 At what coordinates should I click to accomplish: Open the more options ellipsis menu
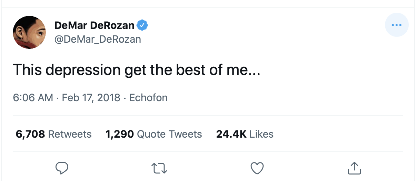tap(397, 25)
